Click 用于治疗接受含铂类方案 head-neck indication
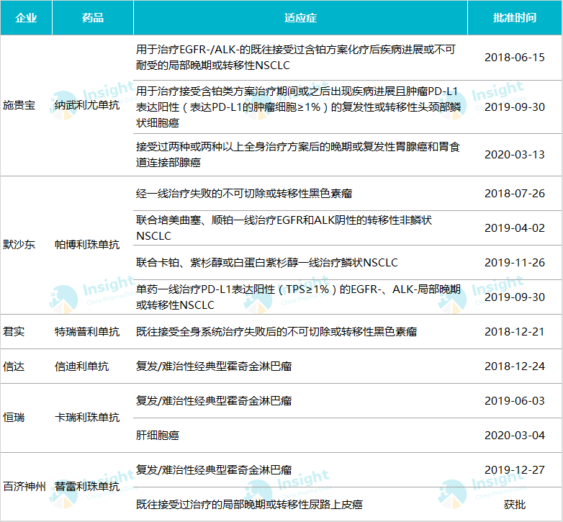 [x=298, y=107]
